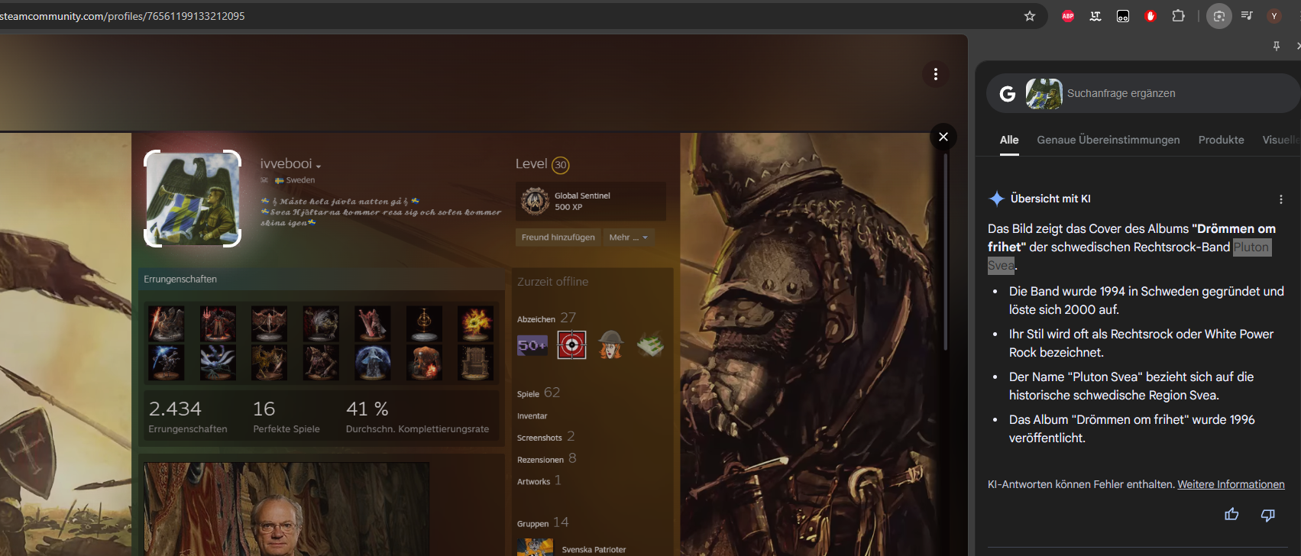Screen dimensions: 1301x556
Task: Switch to the "Genaue Übereinstimmungen" tab
Action: [x=1108, y=140]
